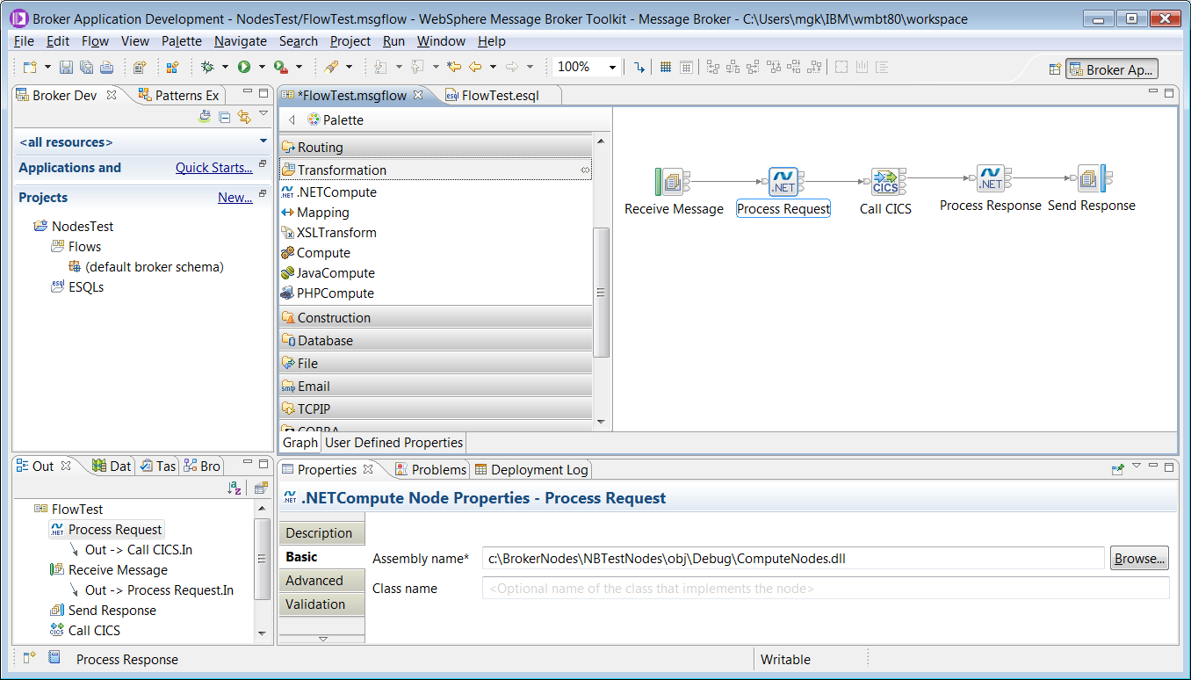Open the Flow menu
Image resolution: width=1191 pixels, height=680 pixels.
point(95,41)
